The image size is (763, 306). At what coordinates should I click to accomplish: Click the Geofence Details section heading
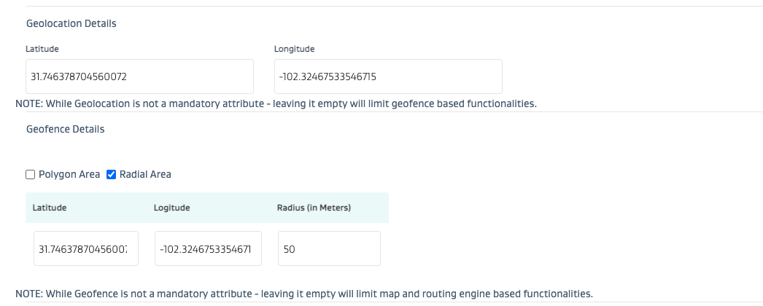coord(66,129)
